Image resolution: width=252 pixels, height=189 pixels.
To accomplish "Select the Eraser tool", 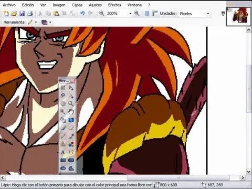I will [71, 128].
